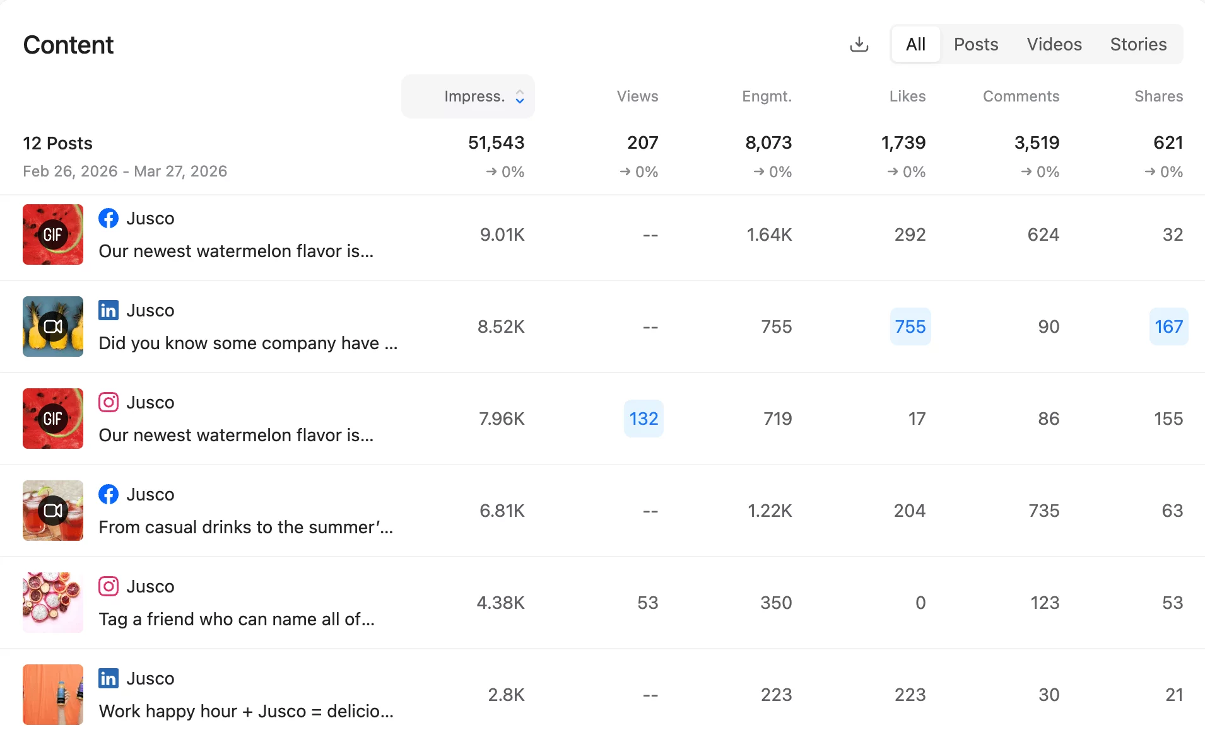The image size is (1205, 740).
Task: Click 155 shares value
Action: [1168, 419]
